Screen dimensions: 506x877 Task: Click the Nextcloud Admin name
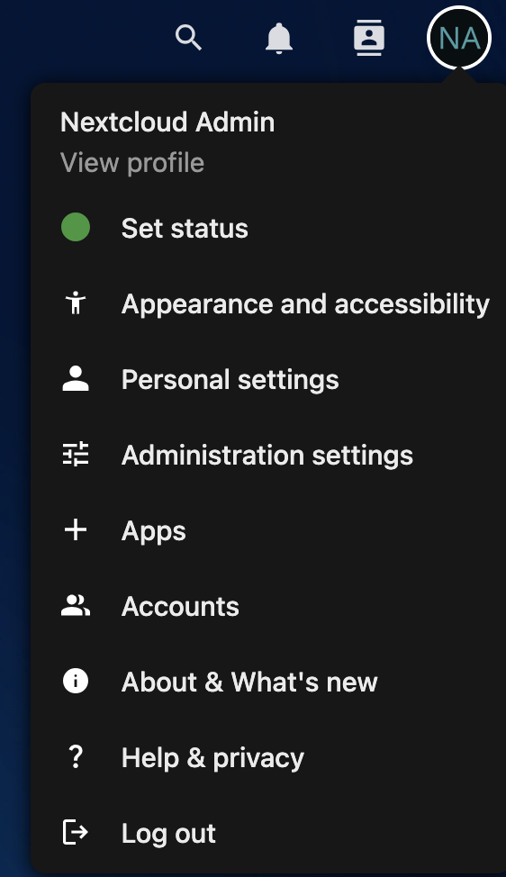click(167, 122)
